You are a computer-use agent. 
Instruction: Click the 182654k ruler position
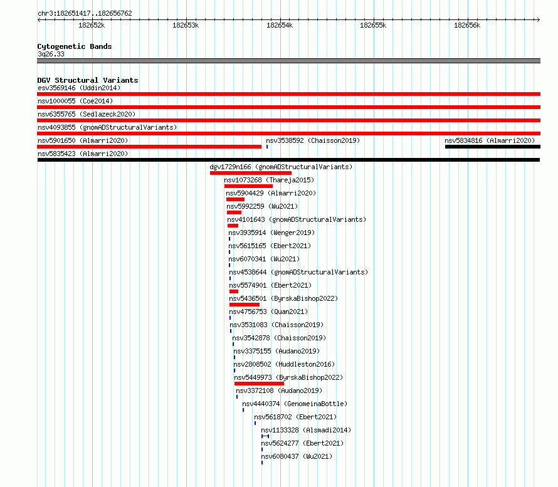280,25
